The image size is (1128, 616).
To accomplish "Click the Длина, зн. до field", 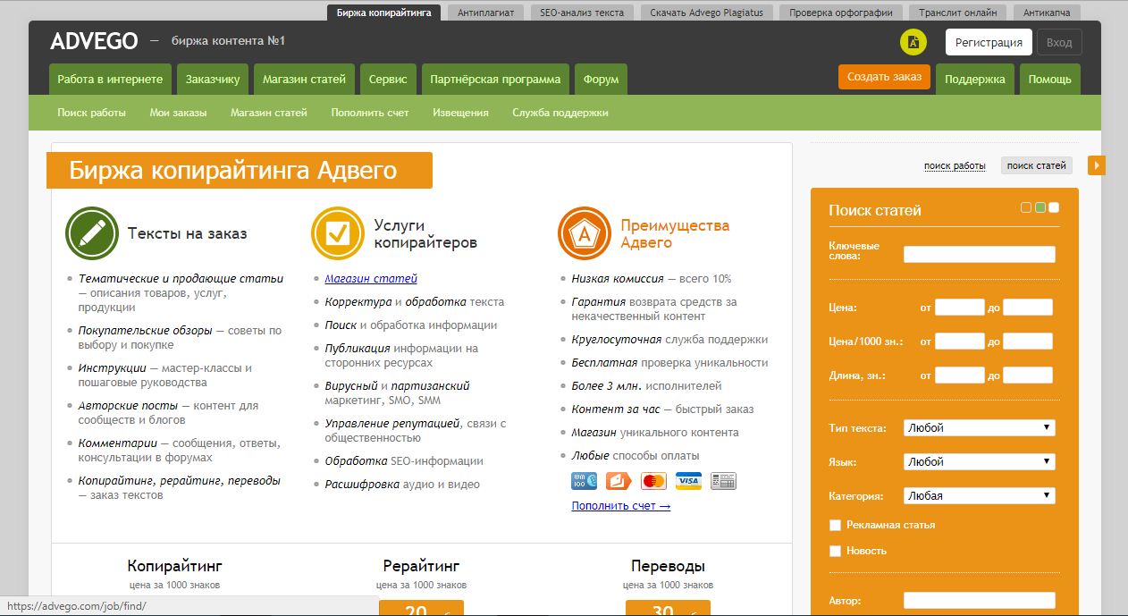I will click(1028, 376).
